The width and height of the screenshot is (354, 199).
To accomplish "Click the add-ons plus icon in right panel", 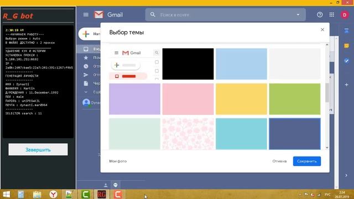I will (346, 85).
